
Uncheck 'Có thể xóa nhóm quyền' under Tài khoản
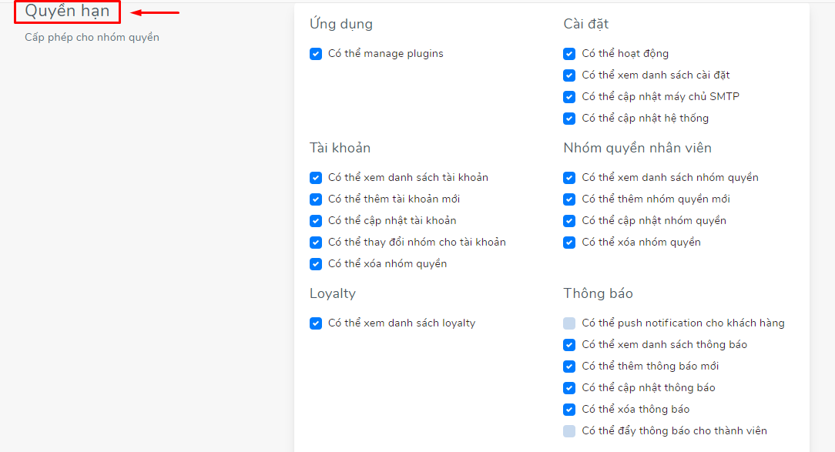click(316, 264)
